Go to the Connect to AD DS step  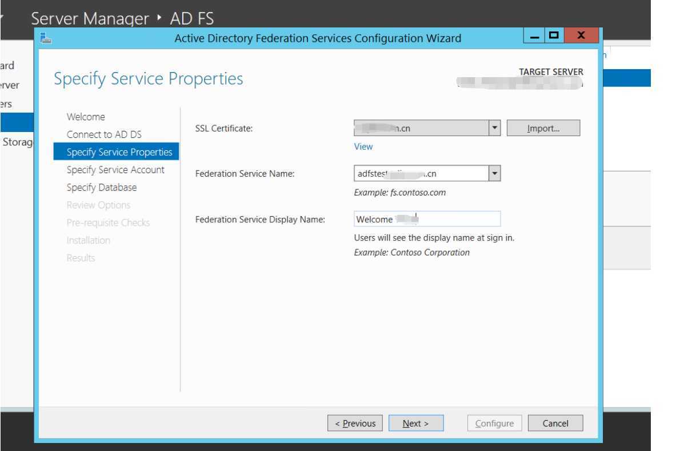[104, 134]
